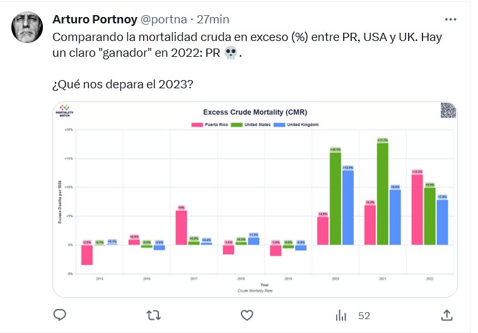This screenshot has height=333, width=478.
Task: Open Arturo Portnoy display name link
Action: [92, 19]
